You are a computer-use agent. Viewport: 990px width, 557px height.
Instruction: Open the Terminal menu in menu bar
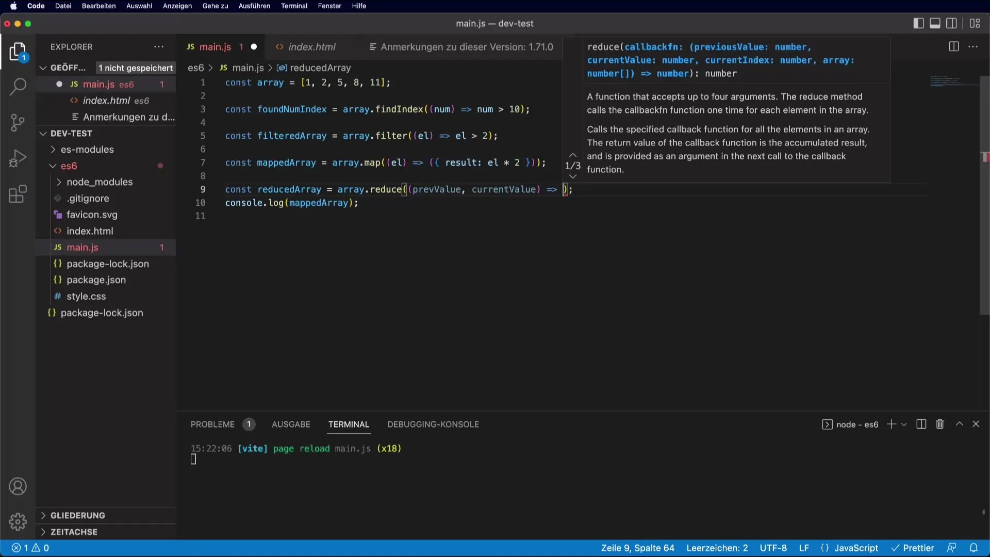coord(294,6)
